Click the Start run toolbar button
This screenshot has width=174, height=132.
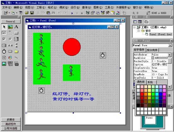(x=72, y=13)
